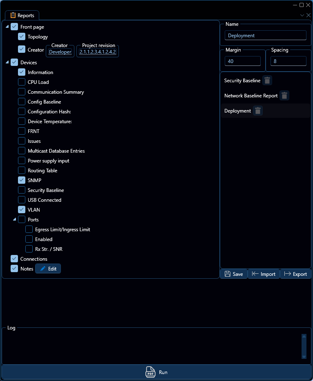Viewport: 313px width, 381px height.
Task: Click trash icon next to Network Baseline Report
Action: [x=284, y=96]
